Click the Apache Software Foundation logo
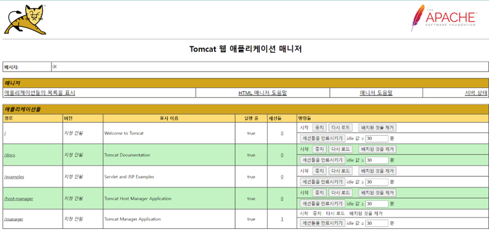Screen dimensions: 489x233 (x=443, y=18)
